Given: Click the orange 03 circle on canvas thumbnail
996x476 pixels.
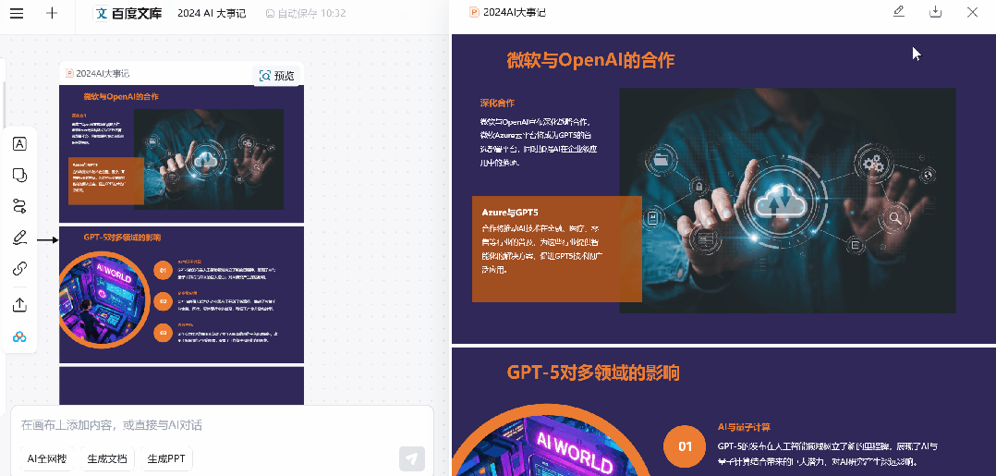Looking at the screenshot, I should click(x=164, y=333).
